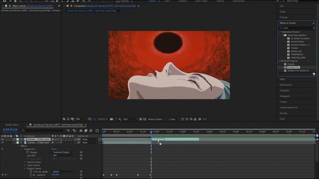Click the reset exposure icon in viewer
The image size is (319, 179).
click(x=200, y=119)
